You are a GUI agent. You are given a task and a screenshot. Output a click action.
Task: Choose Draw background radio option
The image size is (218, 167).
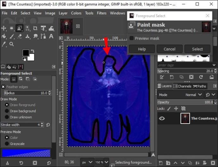(x=7, y=111)
